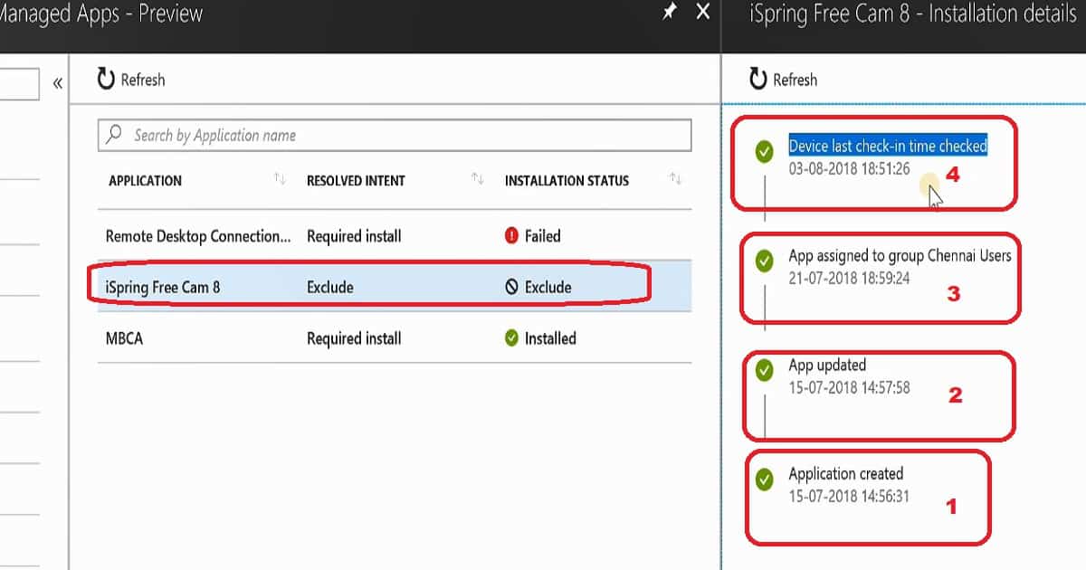Viewport: 1086px width, 570px height.
Task: Click the INSTALLATION STATUS column header
Action: pyautogui.click(x=567, y=180)
